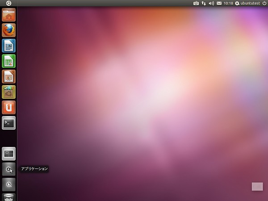The image size is (268, 201).
Task: Open the Workspace Switcher
Action: click(9, 154)
